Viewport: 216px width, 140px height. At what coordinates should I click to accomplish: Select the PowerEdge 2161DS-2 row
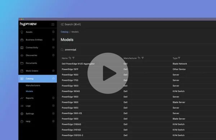pos(138,135)
